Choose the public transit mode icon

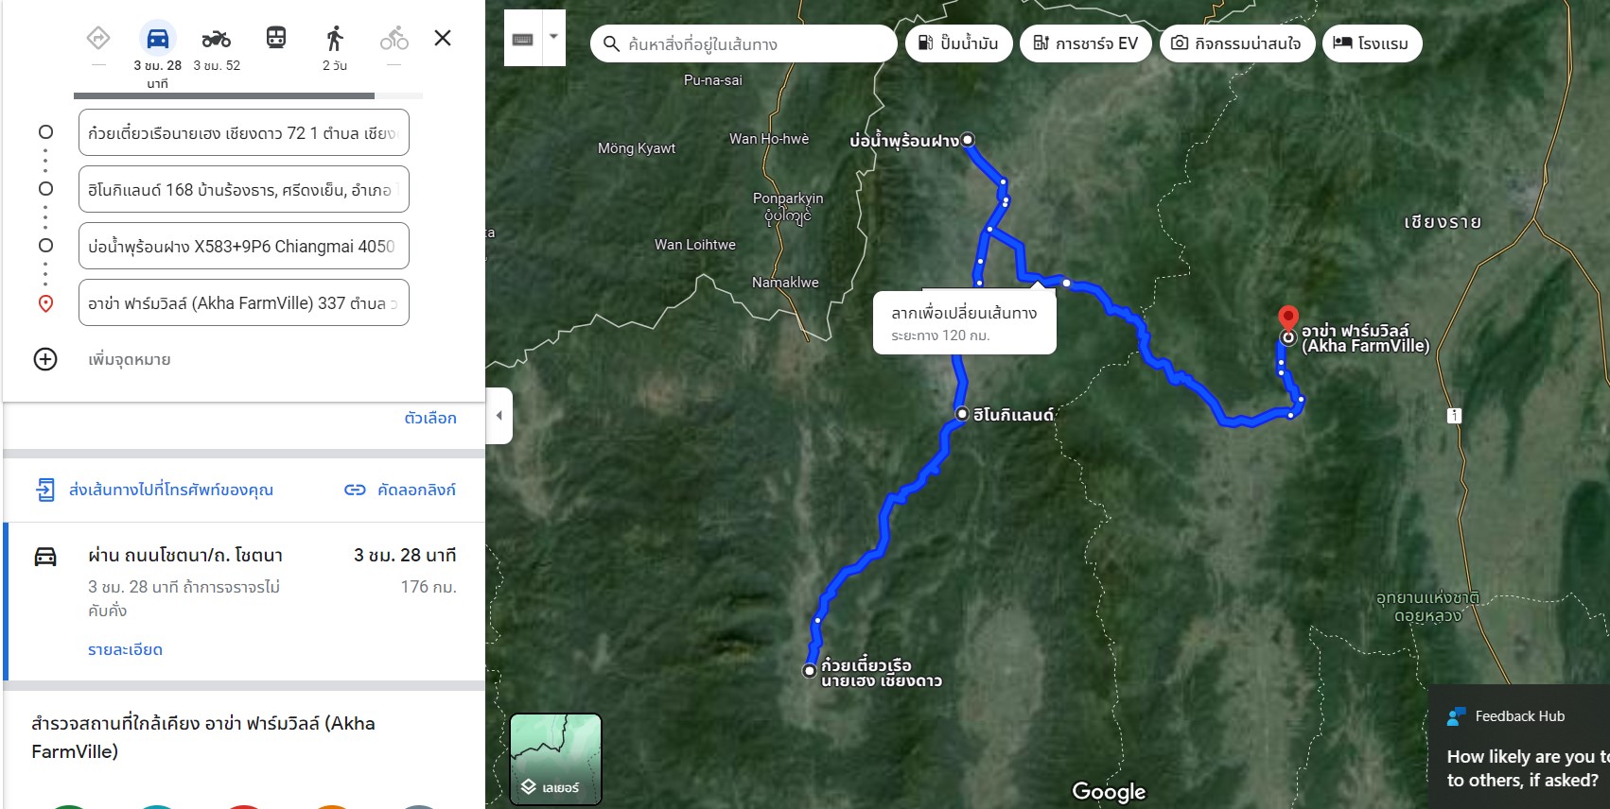click(276, 38)
